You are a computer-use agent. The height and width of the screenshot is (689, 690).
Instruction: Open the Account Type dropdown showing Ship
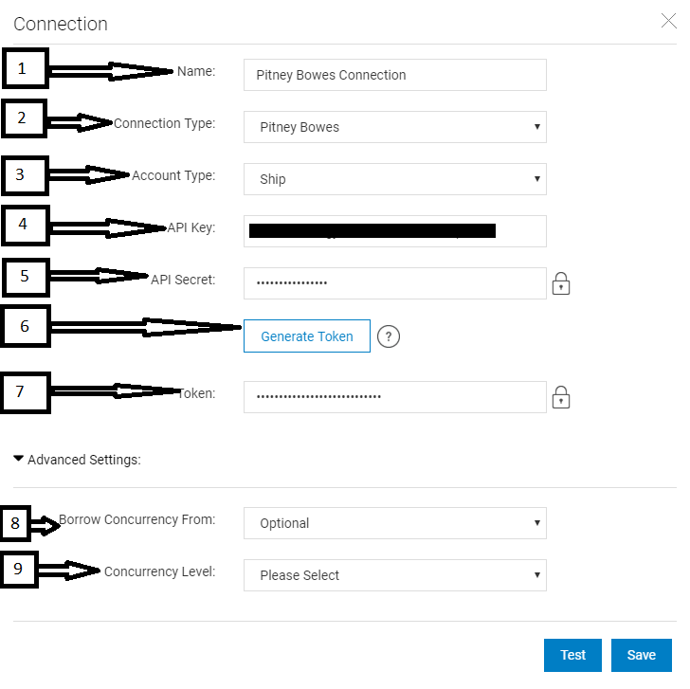point(394,179)
